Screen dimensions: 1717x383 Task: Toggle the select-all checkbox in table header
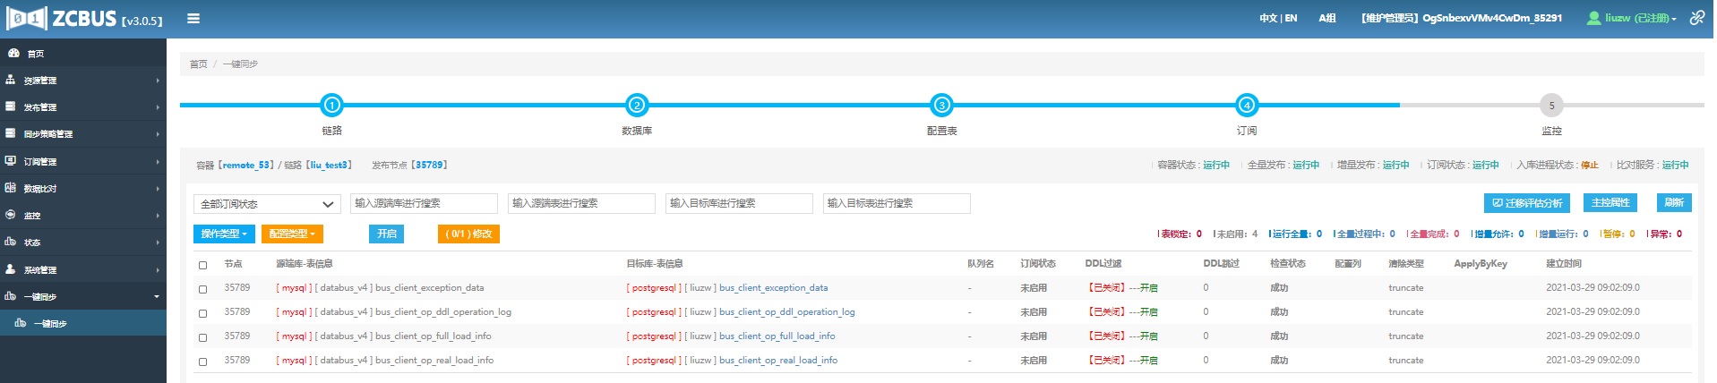pyautogui.click(x=202, y=265)
